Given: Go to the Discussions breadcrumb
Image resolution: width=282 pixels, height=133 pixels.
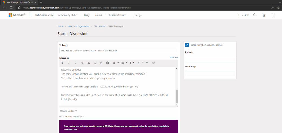Looking at the screenshot, I should coord(99,26).
